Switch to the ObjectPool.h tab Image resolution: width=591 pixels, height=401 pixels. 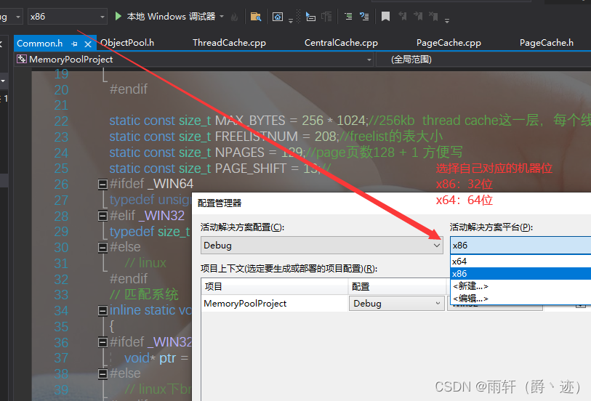pos(127,43)
